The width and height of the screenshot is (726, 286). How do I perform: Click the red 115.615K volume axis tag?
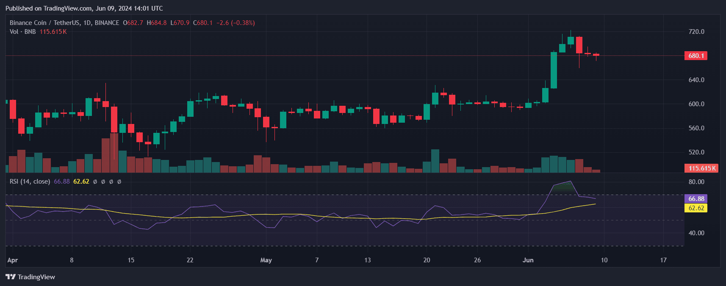(x=702, y=168)
